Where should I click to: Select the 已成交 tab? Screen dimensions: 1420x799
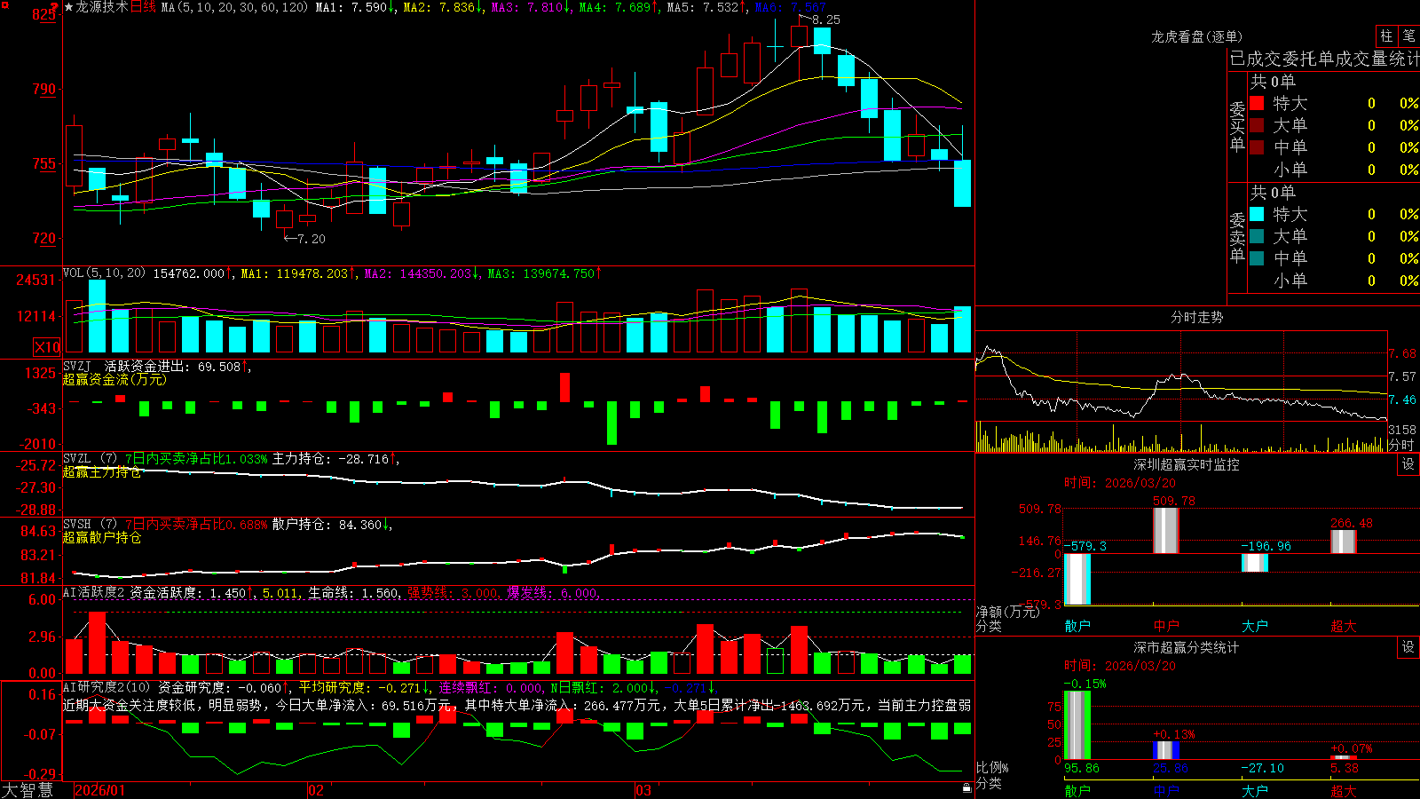(x=1255, y=59)
